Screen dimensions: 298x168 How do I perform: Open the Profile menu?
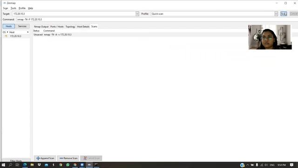click(x=22, y=8)
